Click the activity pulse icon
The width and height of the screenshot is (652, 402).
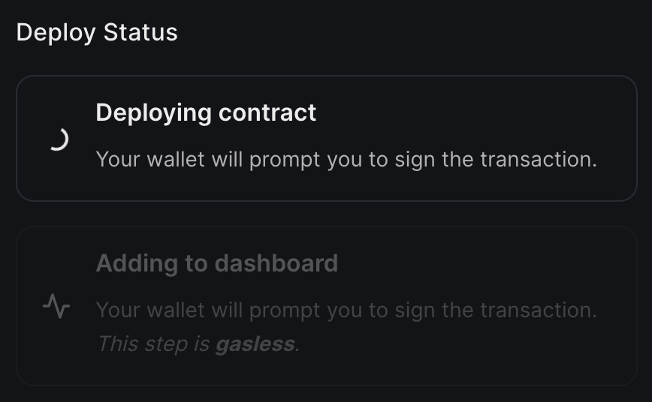56,306
